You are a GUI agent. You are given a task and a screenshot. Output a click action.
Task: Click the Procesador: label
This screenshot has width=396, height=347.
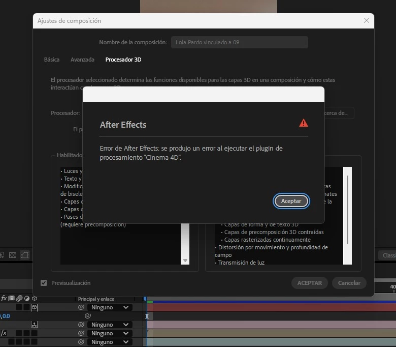pos(65,113)
